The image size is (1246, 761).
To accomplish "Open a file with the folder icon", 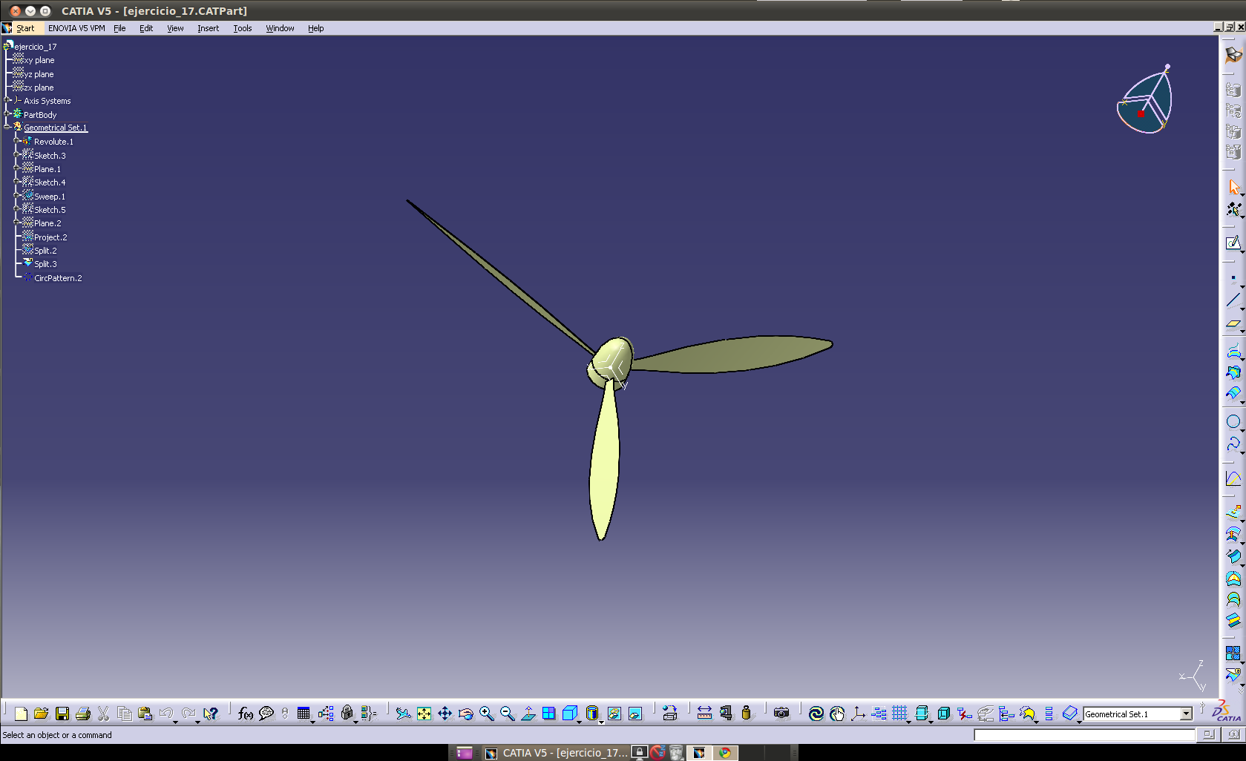I will coord(41,714).
